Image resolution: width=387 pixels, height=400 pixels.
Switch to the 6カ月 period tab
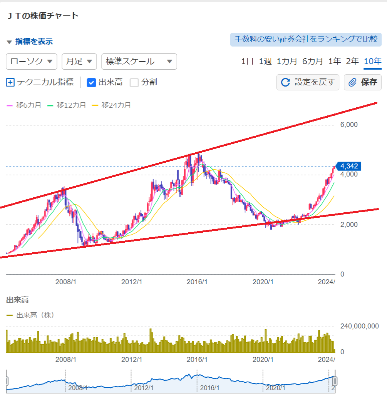[312, 61]
